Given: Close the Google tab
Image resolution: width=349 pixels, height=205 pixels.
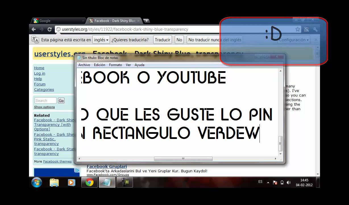Looking at the screenshot, I should 83,20.
